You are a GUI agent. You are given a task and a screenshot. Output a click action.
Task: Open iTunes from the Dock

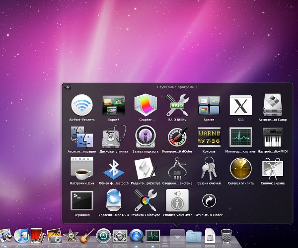(22, 237)
